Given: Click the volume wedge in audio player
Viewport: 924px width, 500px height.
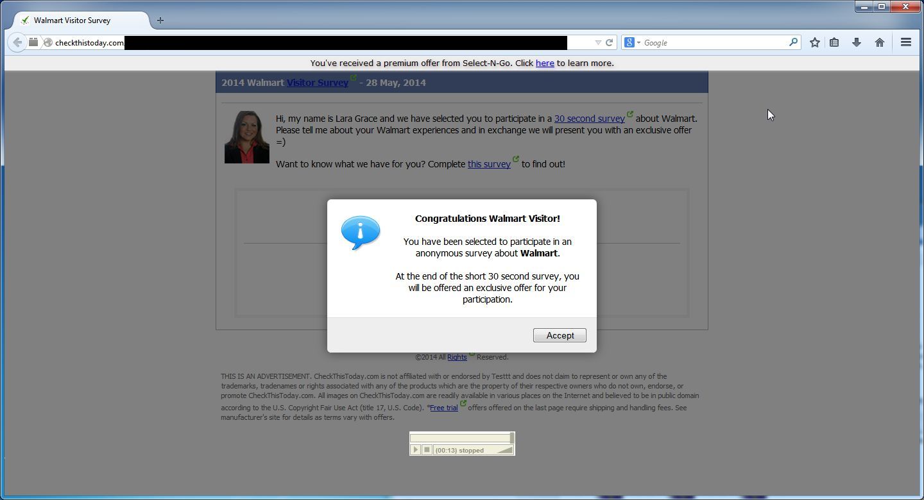Looking at the screenshot, I should pyautogui.click(x=506, y=450).
